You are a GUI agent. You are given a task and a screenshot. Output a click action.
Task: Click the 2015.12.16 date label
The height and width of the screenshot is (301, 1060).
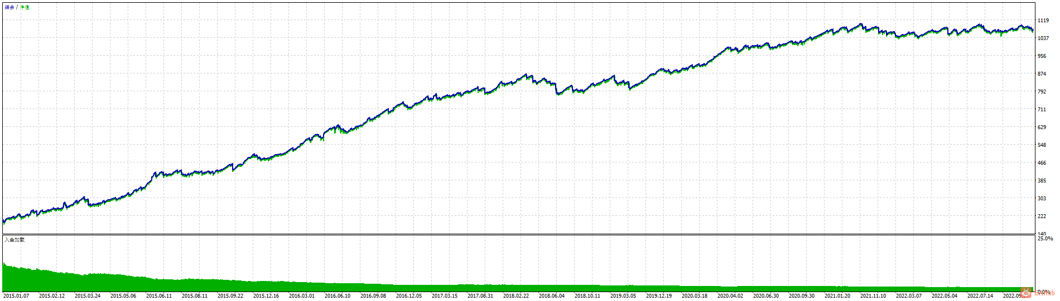(x=266, y=296)
